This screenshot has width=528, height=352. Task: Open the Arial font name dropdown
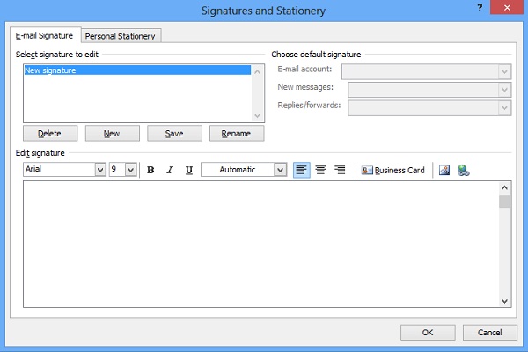(x=100, y=170)
